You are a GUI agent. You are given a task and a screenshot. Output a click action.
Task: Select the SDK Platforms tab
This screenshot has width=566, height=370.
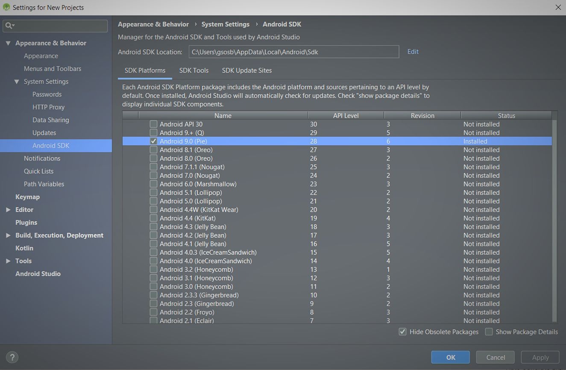145,70
